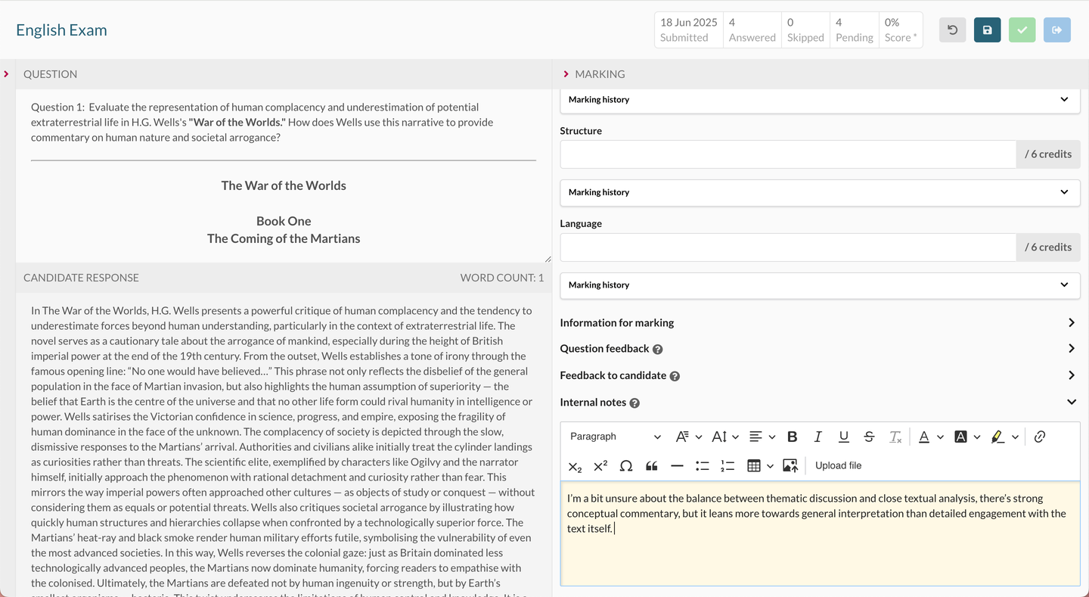This screenshot has height=597, width=1089.
Task: Collapse the Internal notes section
Action: pos(1071,403)
